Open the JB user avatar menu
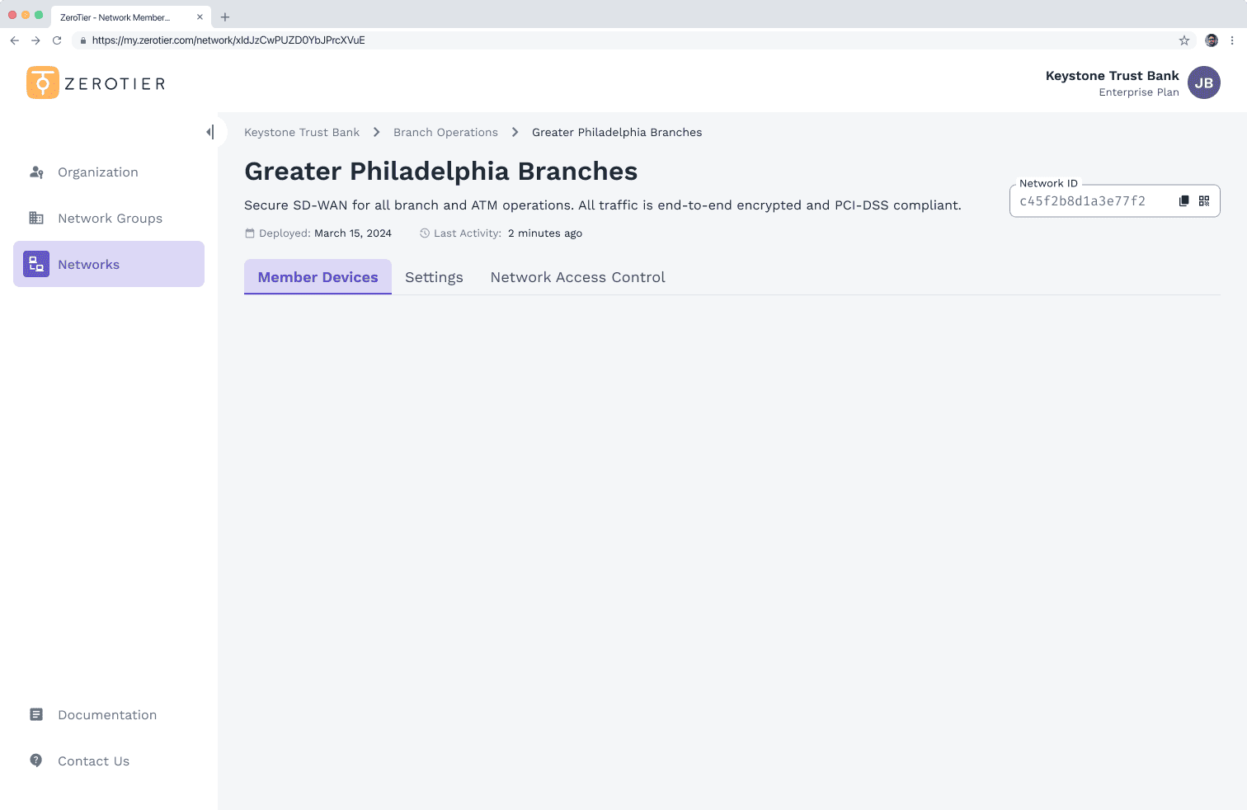This screenshot has height=810, width=1247. 1203,82
